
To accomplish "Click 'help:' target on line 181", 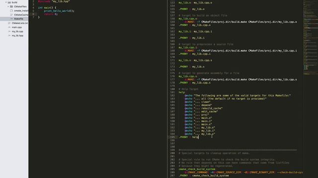I will coord(182,92).
